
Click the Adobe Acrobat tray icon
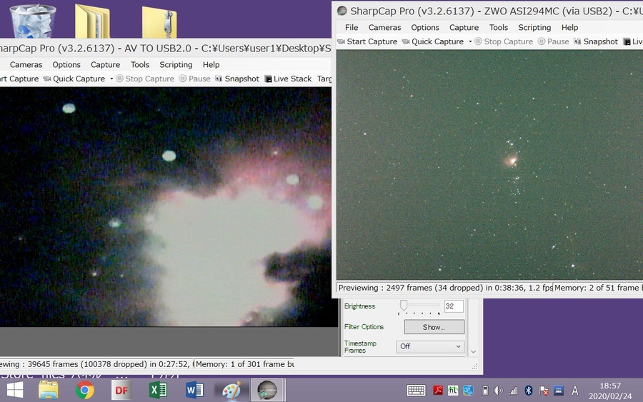point(438,391)
